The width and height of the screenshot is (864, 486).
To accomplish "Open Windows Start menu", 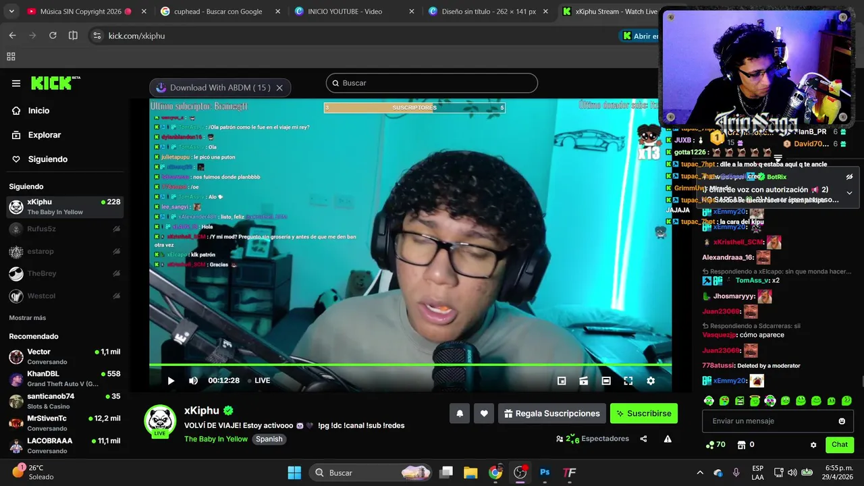I will pos(294,473).
